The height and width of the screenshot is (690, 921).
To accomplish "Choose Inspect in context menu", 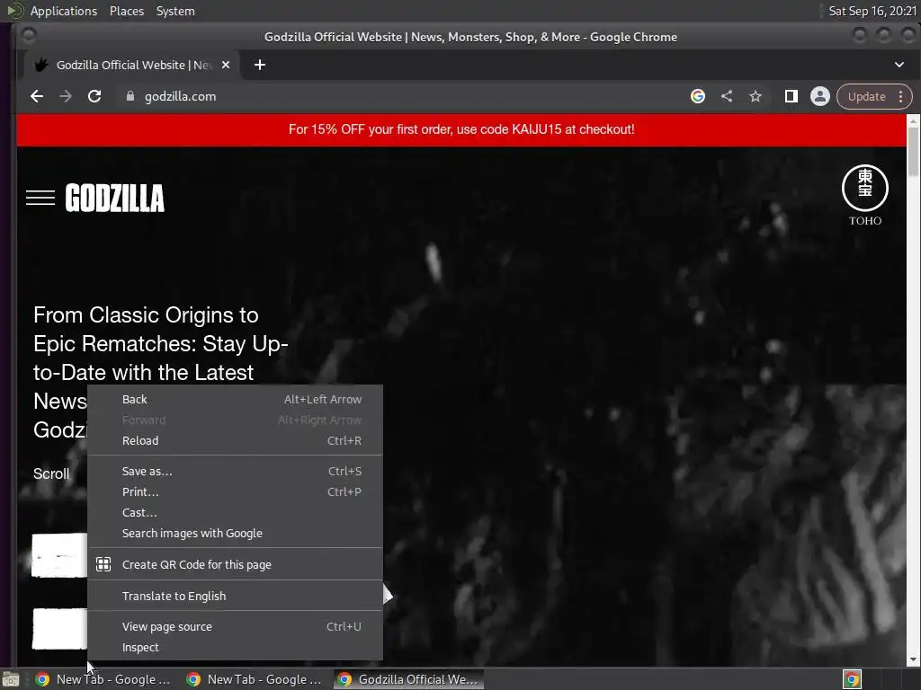I will point(235,647).
